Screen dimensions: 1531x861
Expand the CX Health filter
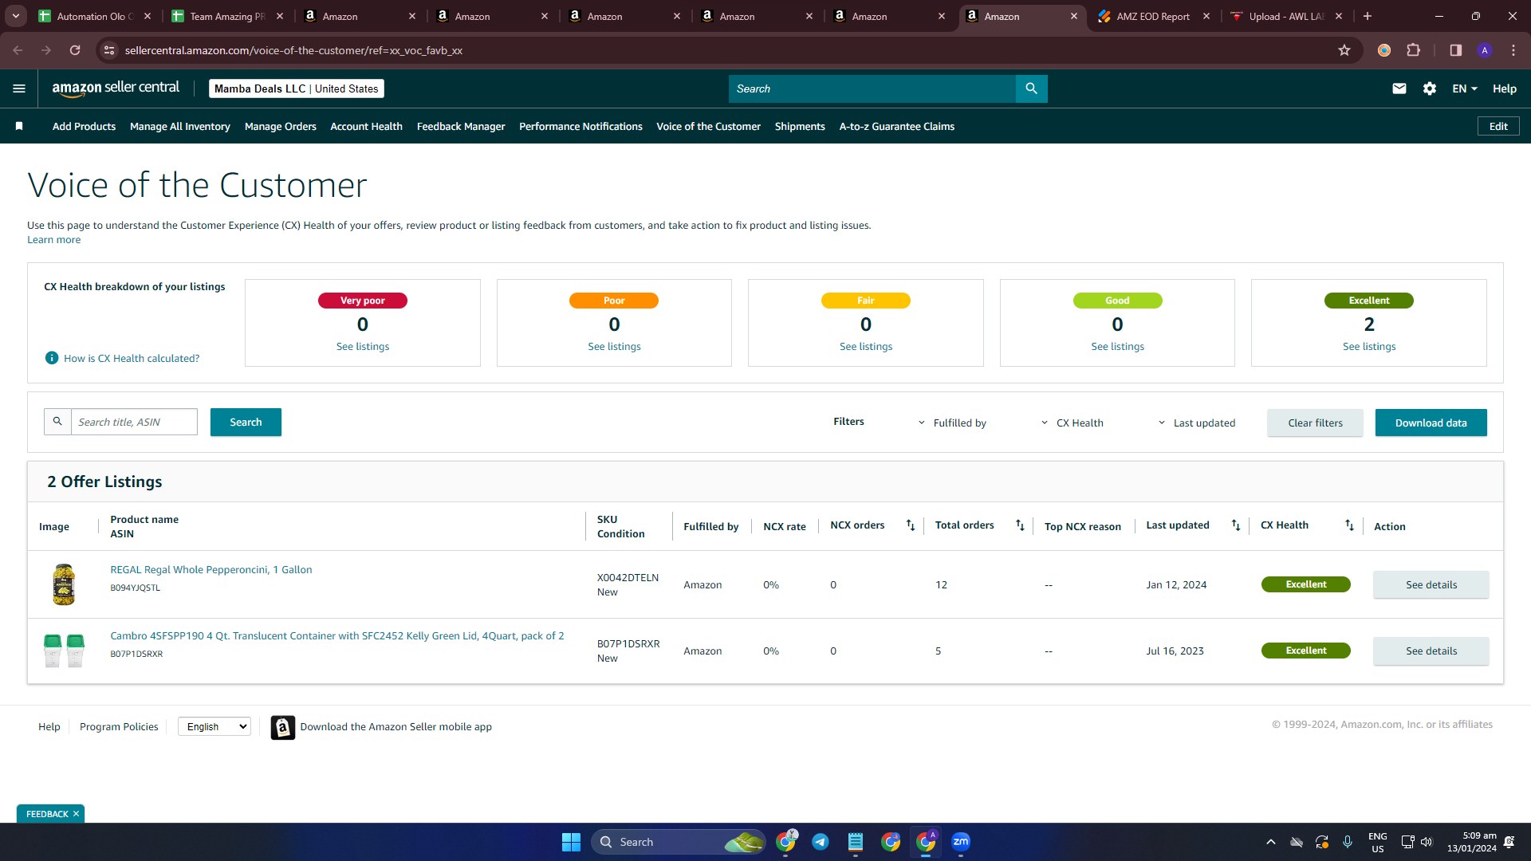click(x=1072, y=423)
